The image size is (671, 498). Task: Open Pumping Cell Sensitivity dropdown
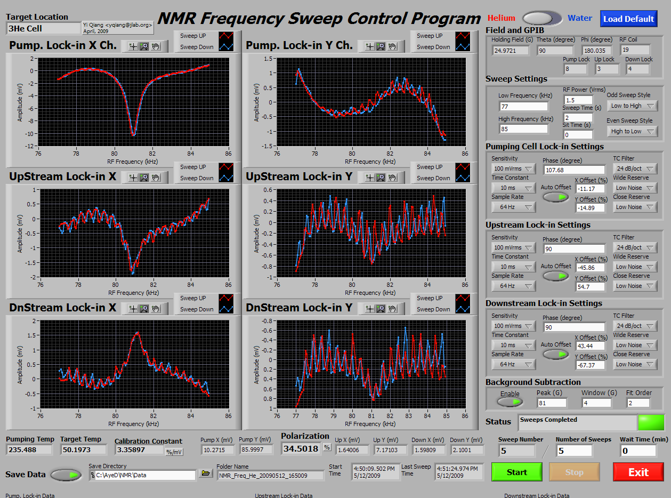514,168
